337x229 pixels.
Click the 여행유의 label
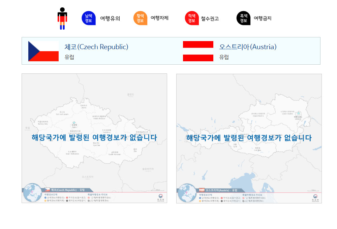pyautogui.click(x=110, y=18)
